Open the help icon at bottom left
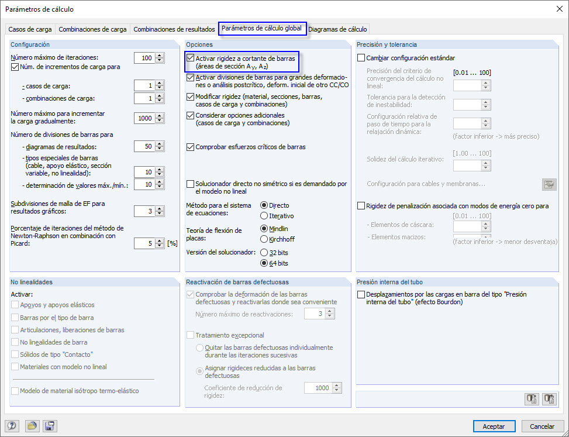This screenshot has height=437, width=569. point(12,426)
